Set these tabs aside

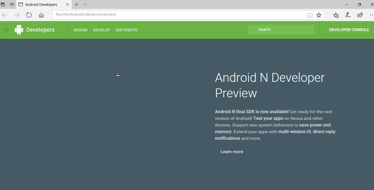tap(12, 4)
